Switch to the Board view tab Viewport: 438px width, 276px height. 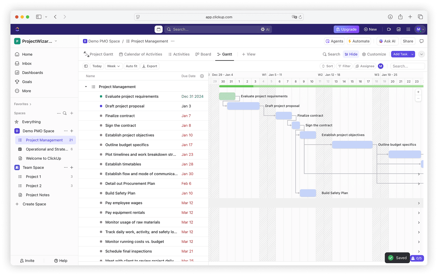[x=203, y=54]
